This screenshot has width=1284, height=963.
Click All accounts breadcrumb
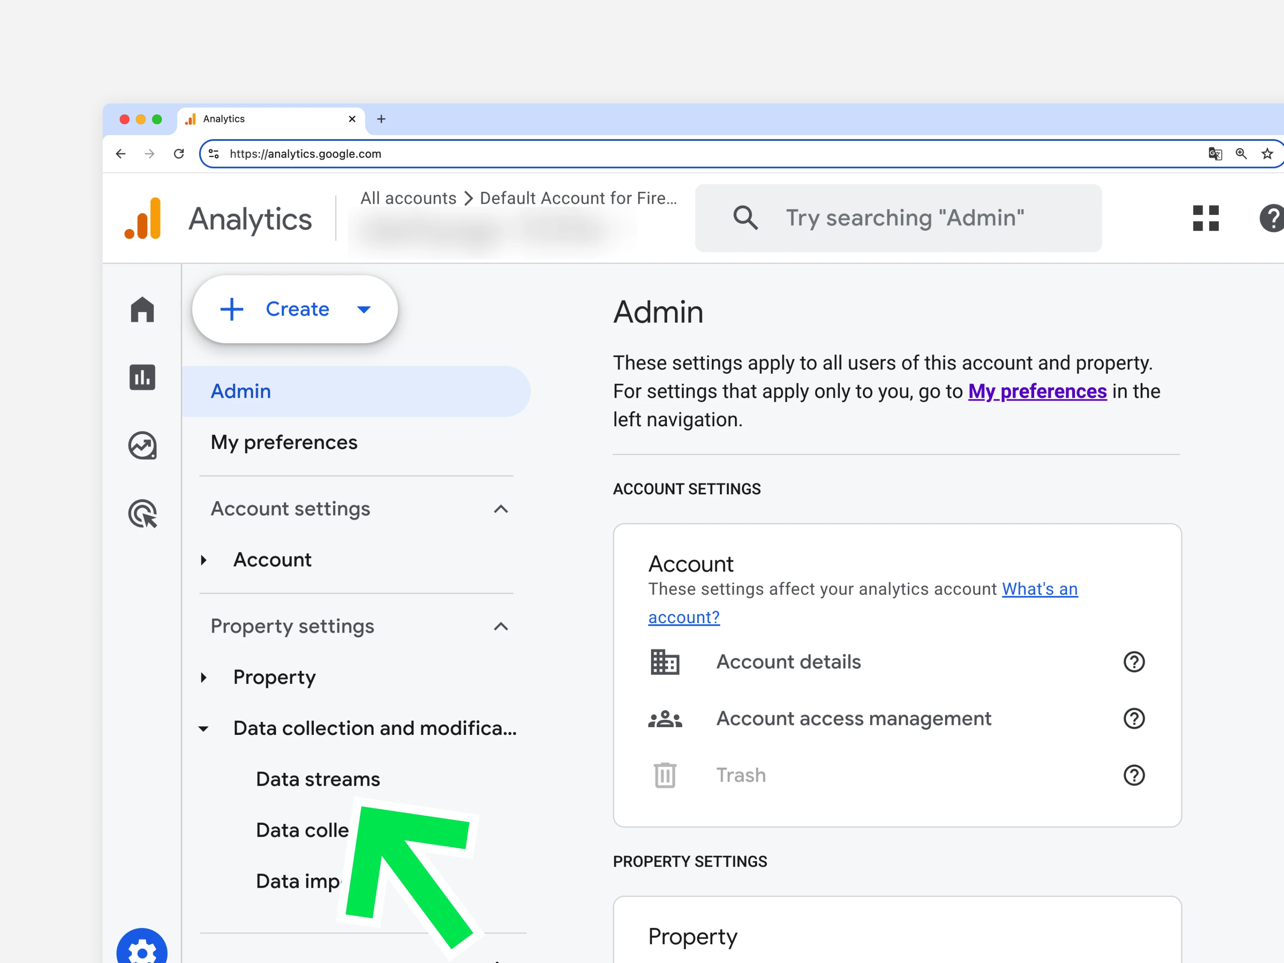(408, 198)
